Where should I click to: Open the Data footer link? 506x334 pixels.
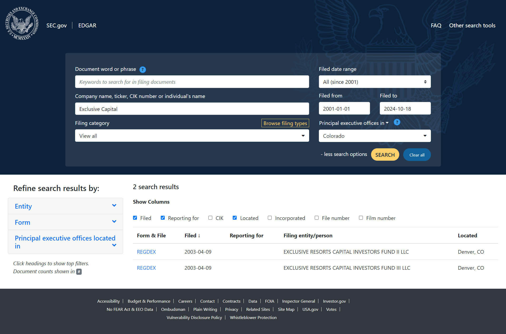point(253,301)
